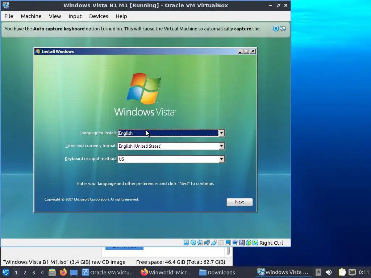Viewport: 371px width, 278px height.
Task: Click the audio indicator icon in status bar
Action: pos(200,243)
